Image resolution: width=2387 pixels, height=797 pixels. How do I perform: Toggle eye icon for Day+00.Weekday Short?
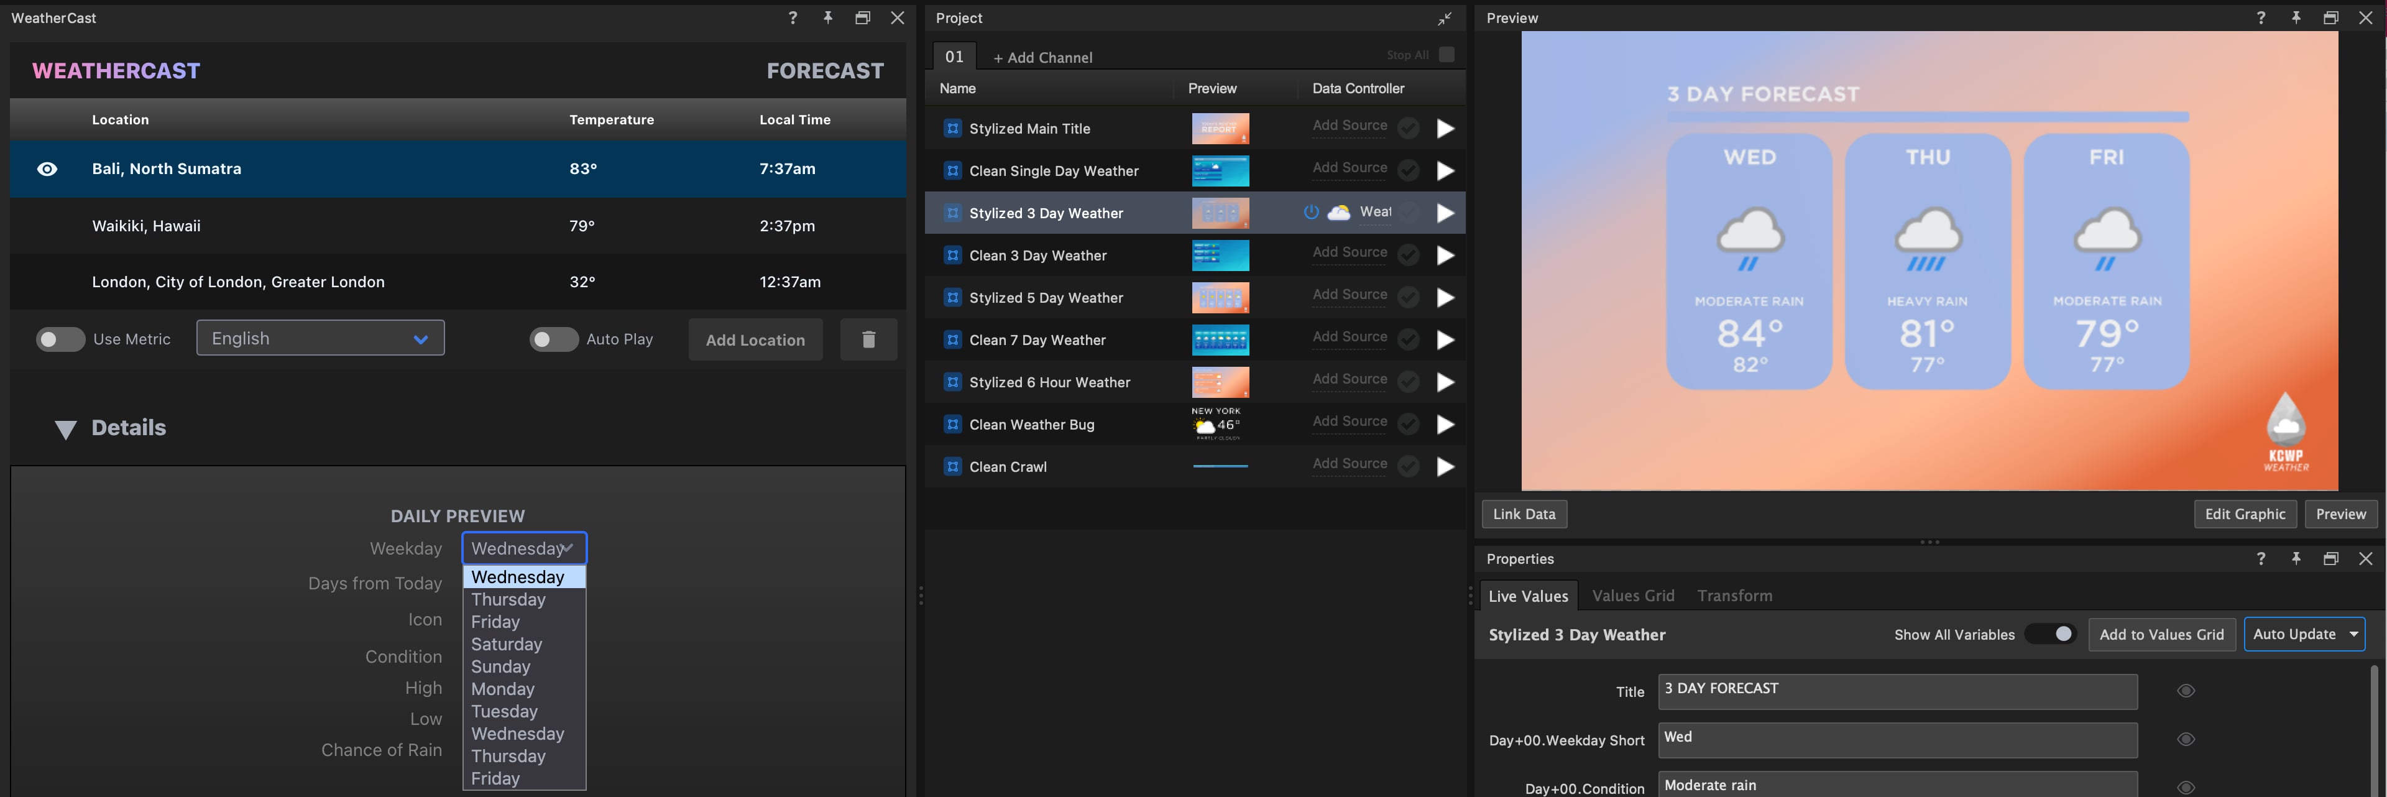pos(2185,739)
